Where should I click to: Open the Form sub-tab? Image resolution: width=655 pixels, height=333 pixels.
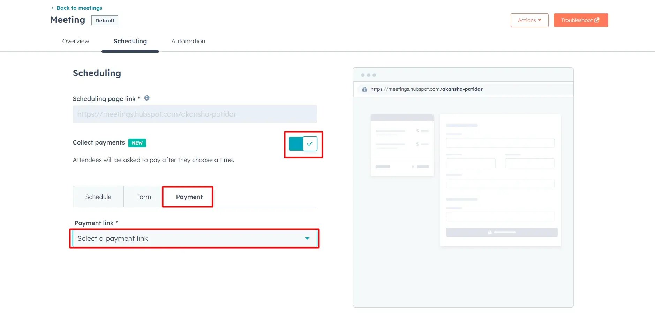click(143, 197)
